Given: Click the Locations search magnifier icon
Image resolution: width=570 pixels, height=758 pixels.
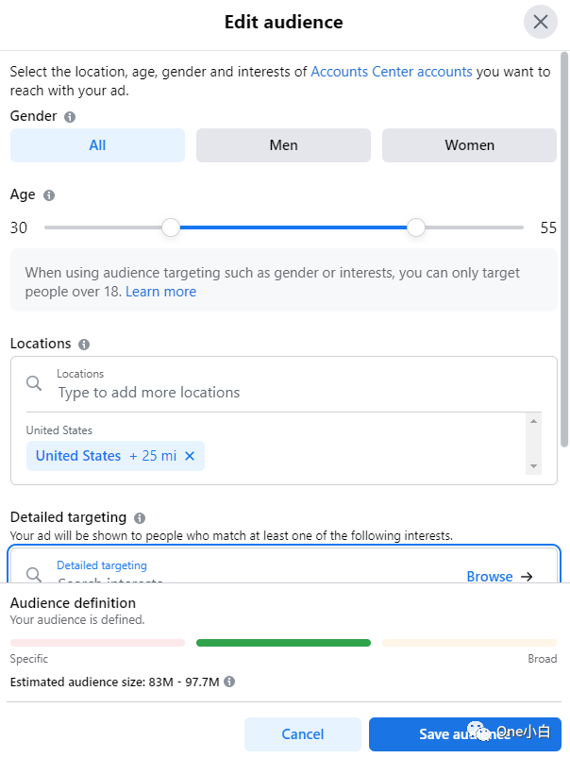Looking at the screenshot, I should tap(33, 382).
